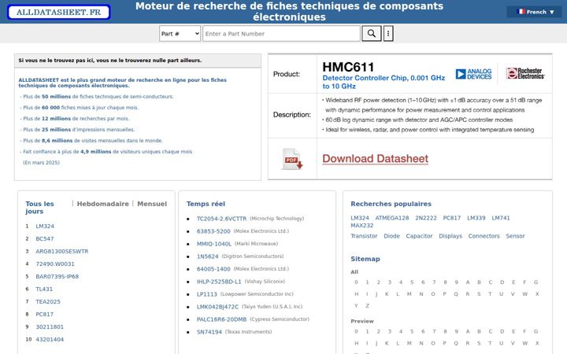Click the PDF download icon
This screenshot has height=354, width=567.
click(x=292, y=159)
